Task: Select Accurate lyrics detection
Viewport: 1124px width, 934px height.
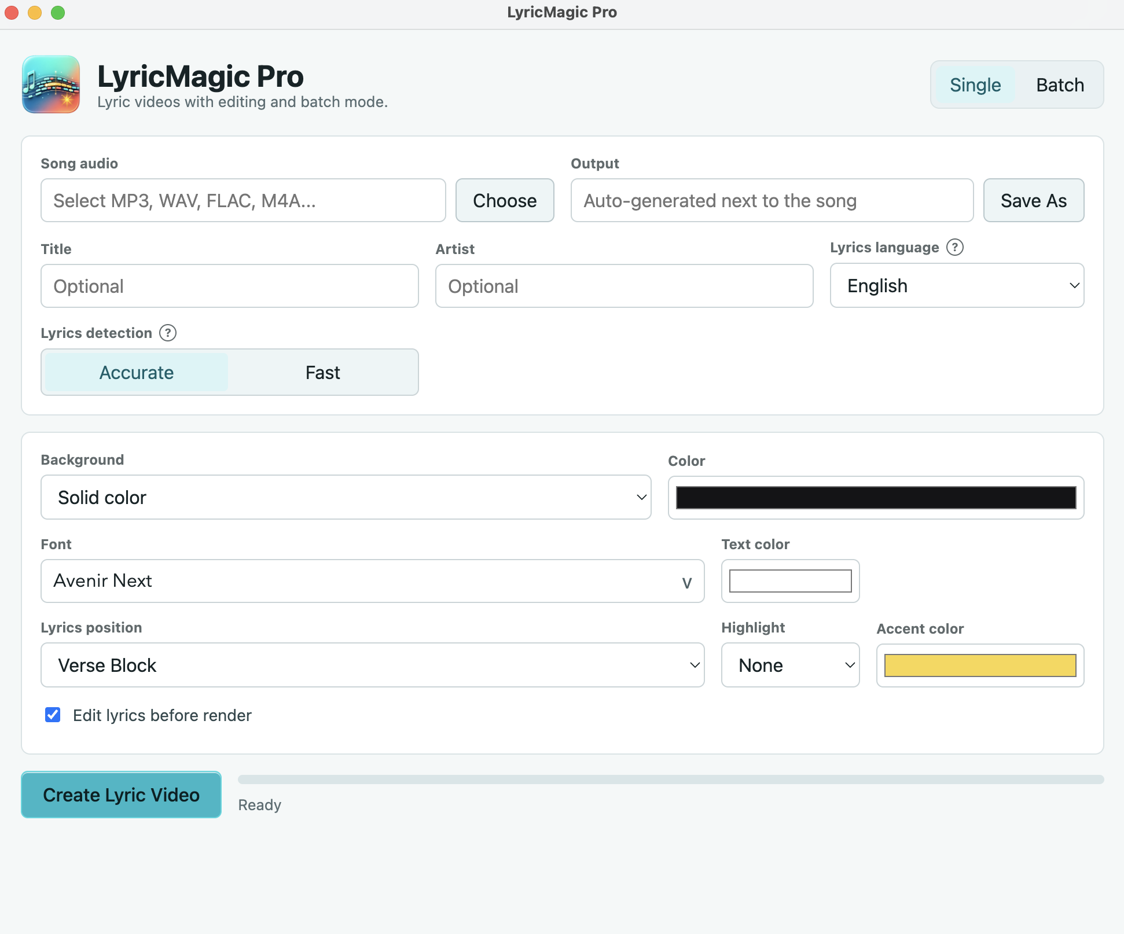Action: point(137,372)
